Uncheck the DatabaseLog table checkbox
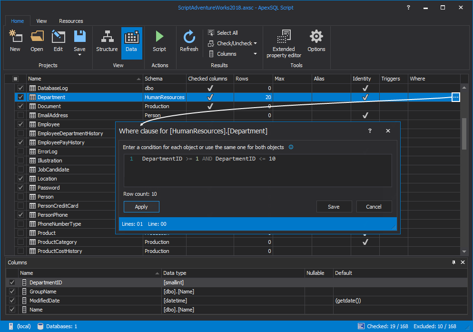Screen dimensions: 473x332 (20, 88)
